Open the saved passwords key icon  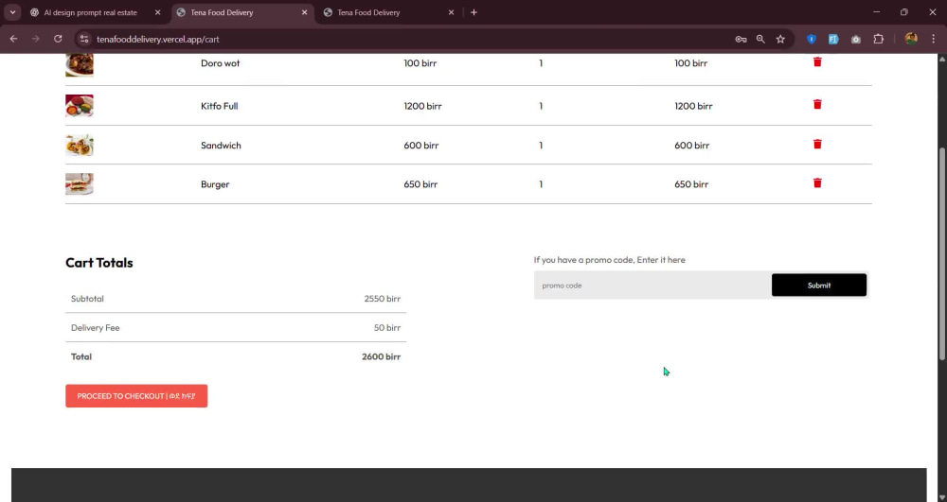(x=741, y=39)
